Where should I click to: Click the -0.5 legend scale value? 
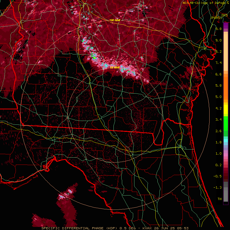(x=217, y=176)
